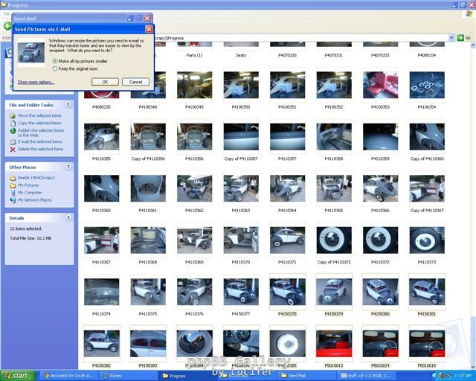
Task: Select thumbnail P4100353 red seats
Action: coord(380,85)
